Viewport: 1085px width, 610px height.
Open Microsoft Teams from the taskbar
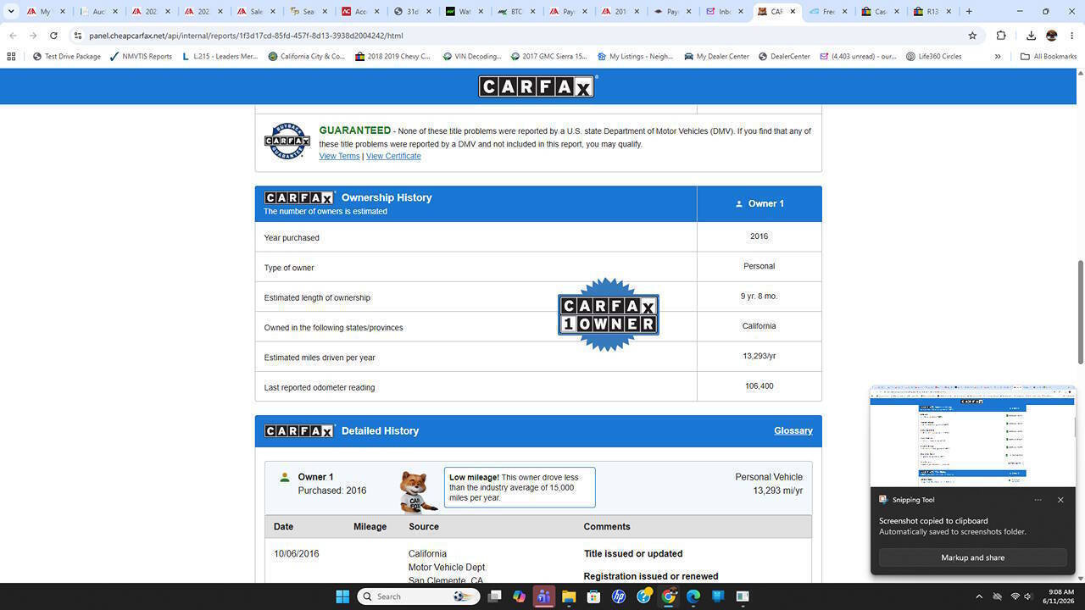pos(544,596)
